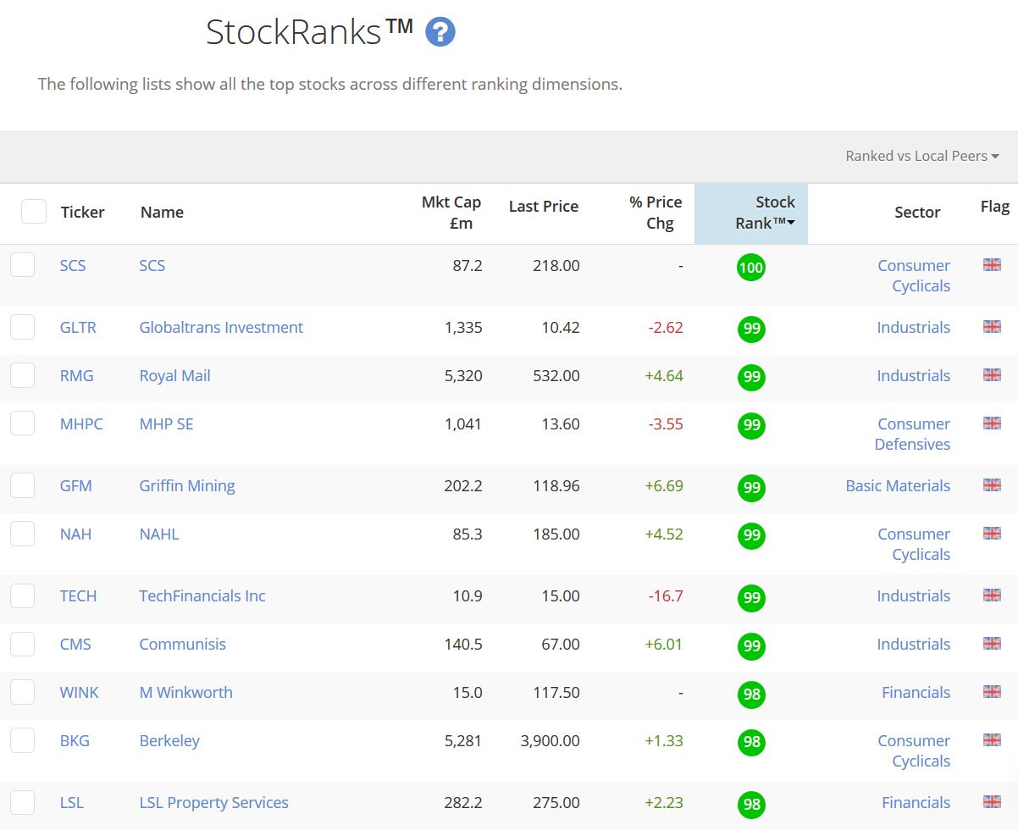Sort by the Last Price column
1018x836 pixels.
coord(544,206)
